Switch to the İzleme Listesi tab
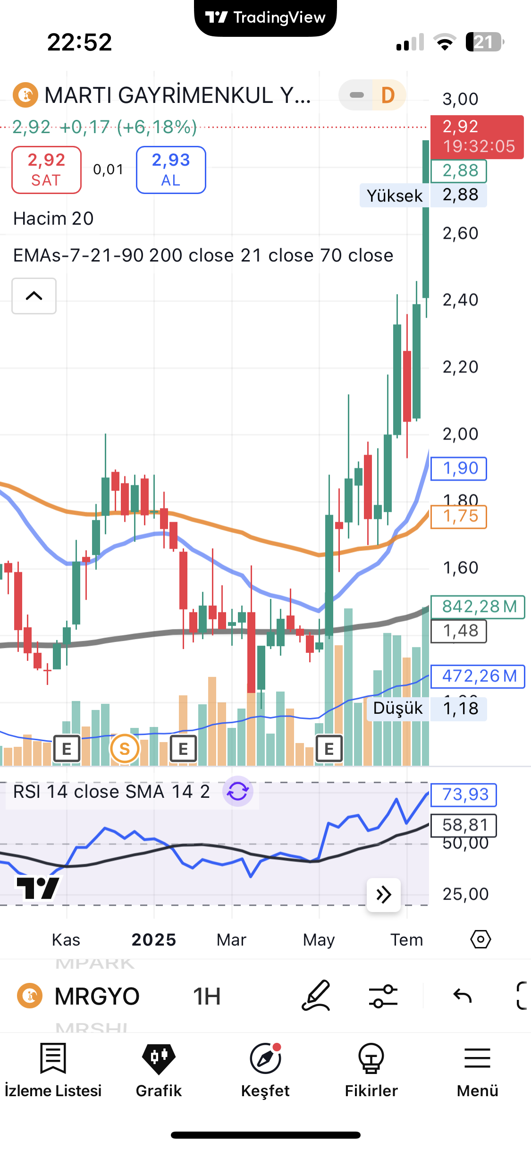This screenshot has width=531, height=1150. pos(53,1071)
